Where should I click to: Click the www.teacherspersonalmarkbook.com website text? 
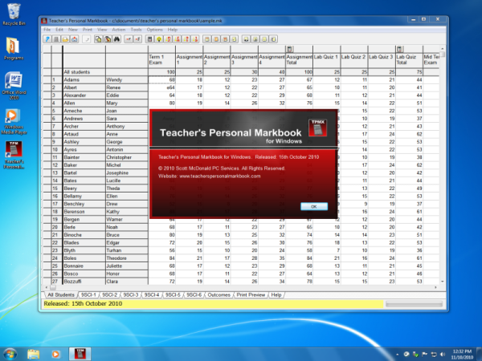click(x=220, y=176)
